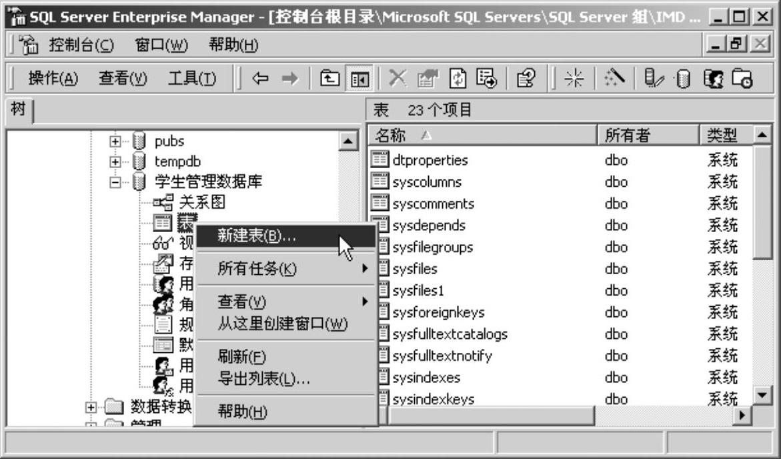Click the New login person toolbar icon
This screenshot has height=459, width=781.
[x=713, y=79]
